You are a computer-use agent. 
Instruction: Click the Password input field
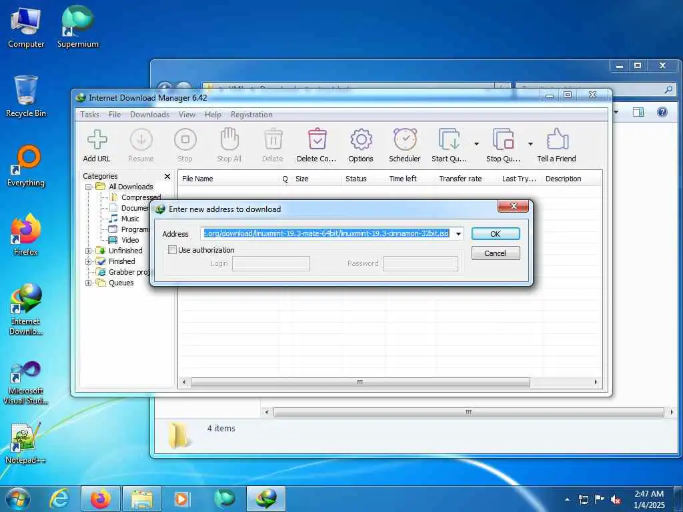click(420, 263)
